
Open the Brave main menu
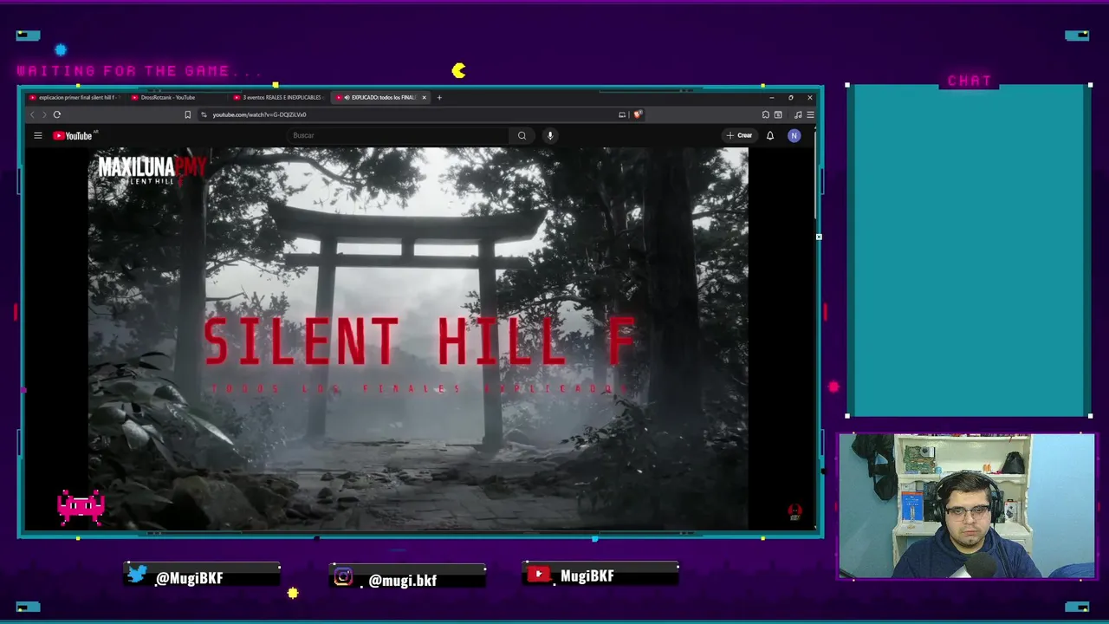tap(810, 114)
